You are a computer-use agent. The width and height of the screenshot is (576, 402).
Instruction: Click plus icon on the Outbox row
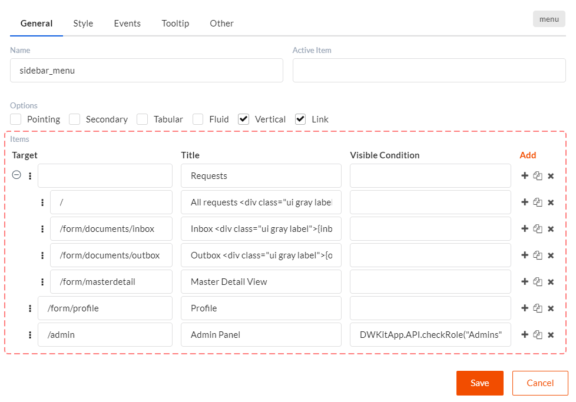[525, 255]
